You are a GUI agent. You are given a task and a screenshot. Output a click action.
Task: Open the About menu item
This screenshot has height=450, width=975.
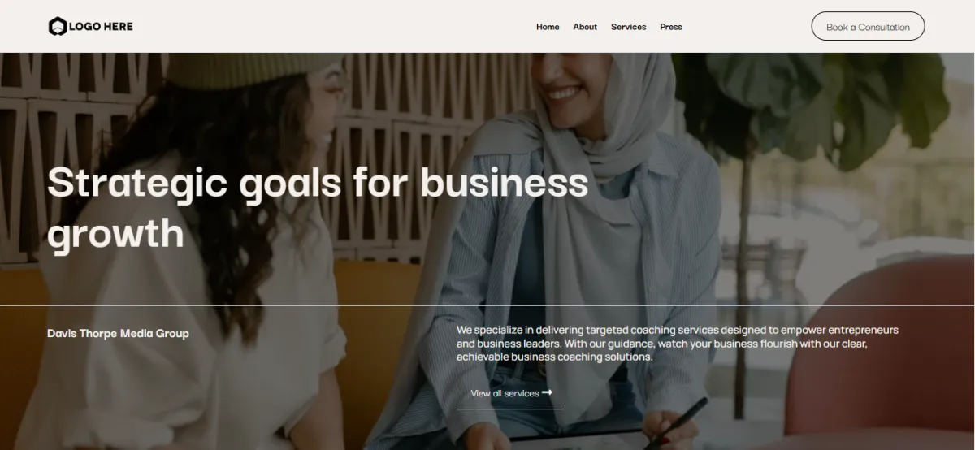[585, 27]
